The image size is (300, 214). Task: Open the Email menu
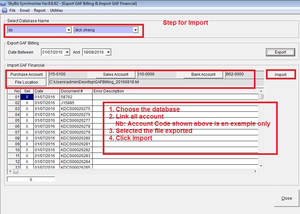pyautogui.click(x=25, y=10)
